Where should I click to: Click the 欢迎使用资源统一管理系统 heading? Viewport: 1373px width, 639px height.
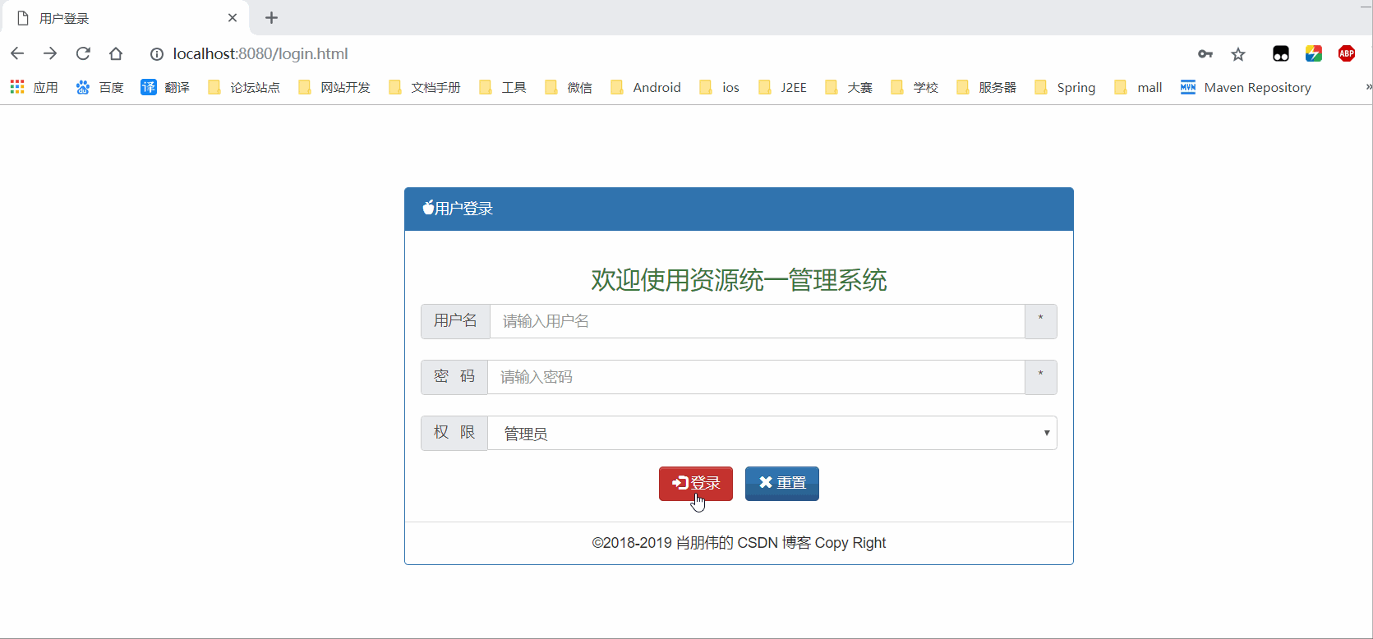[739, 280]
